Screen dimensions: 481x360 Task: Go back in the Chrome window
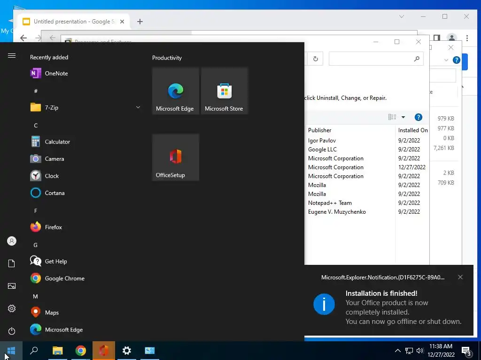[x=23, y=38]
